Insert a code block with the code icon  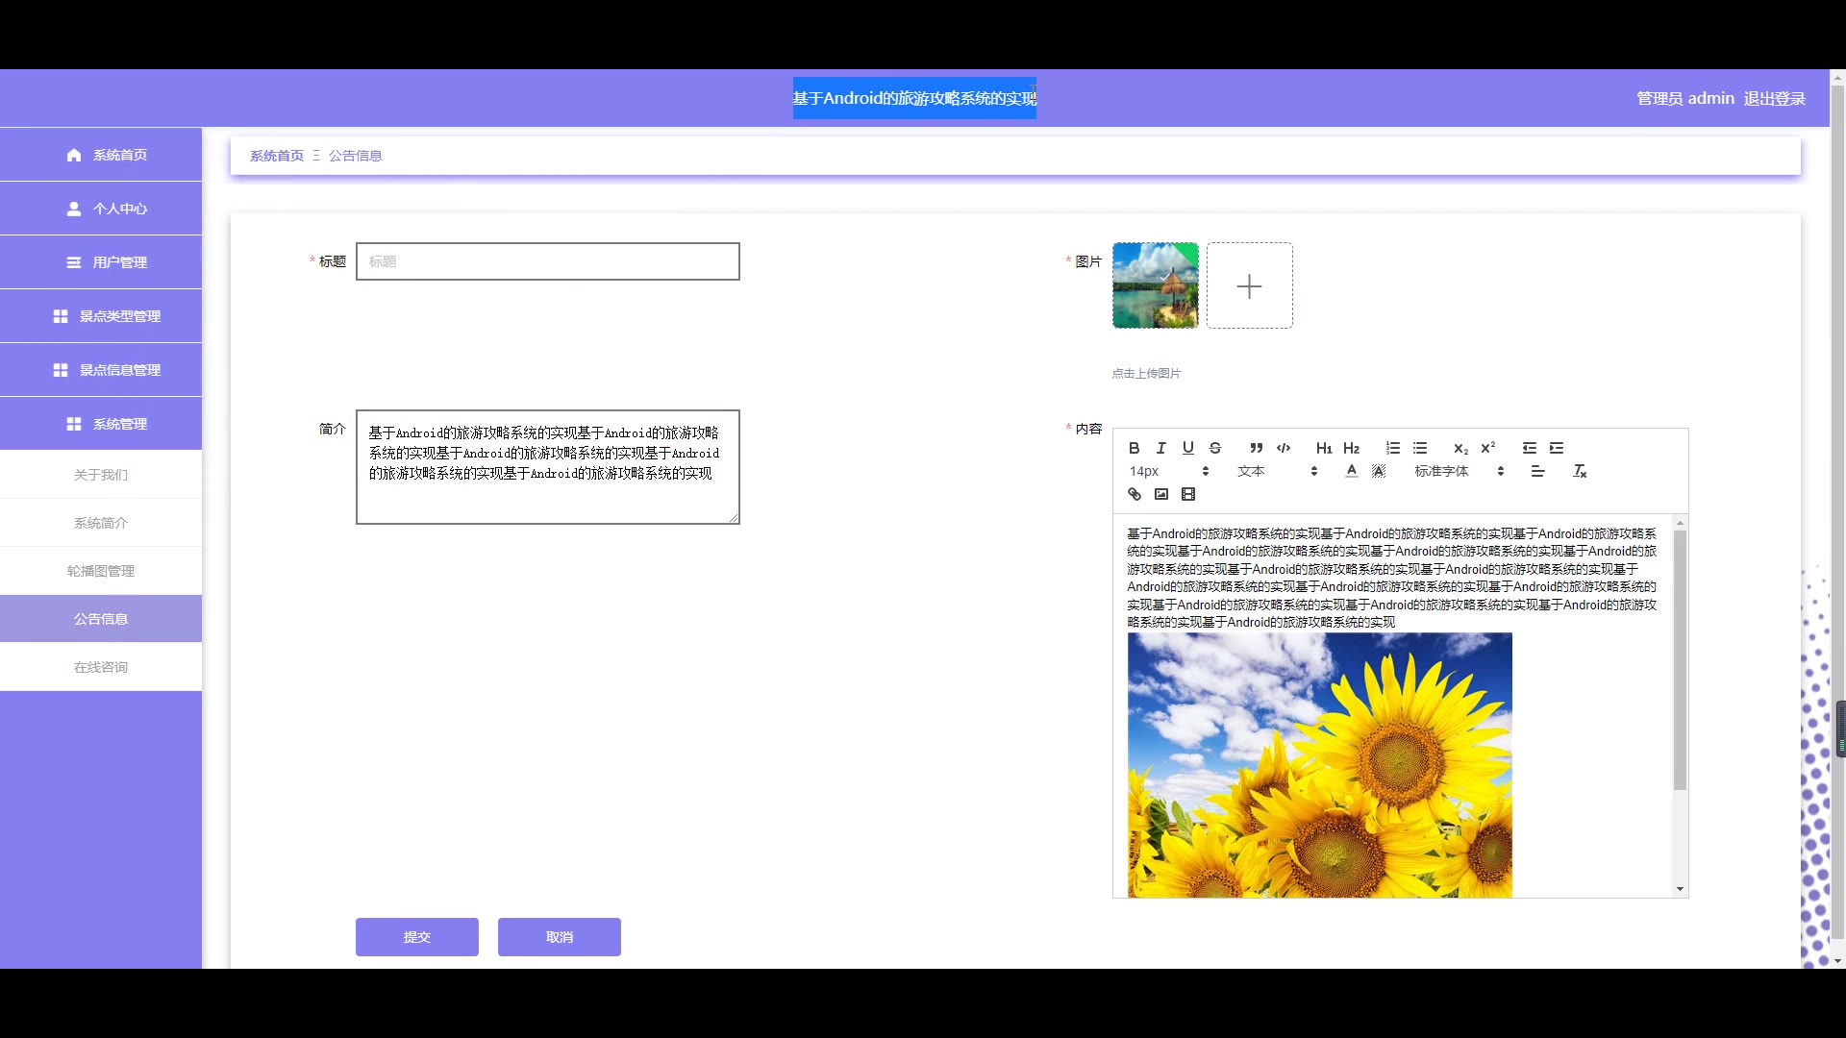1283,448
